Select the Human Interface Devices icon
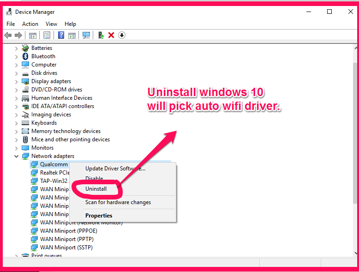The height and width of the screenshot is (272, 359). (25, 98)
